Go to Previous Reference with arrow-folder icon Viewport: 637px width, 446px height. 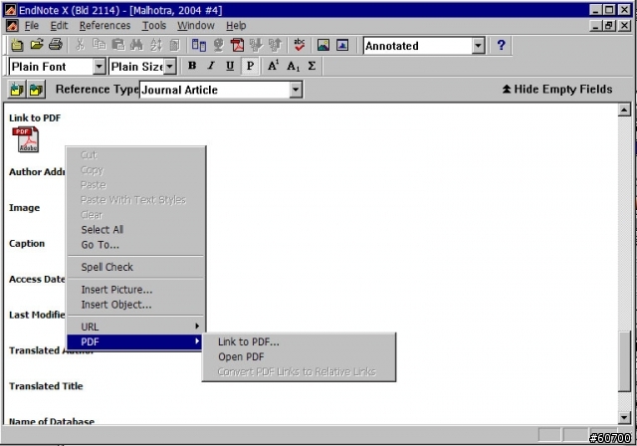pyautogui.click(x=17, y=89)
